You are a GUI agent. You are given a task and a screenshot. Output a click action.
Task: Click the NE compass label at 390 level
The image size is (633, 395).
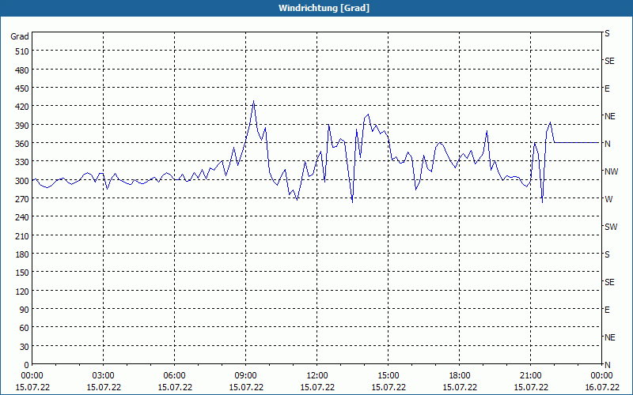(x=610, y=116)
